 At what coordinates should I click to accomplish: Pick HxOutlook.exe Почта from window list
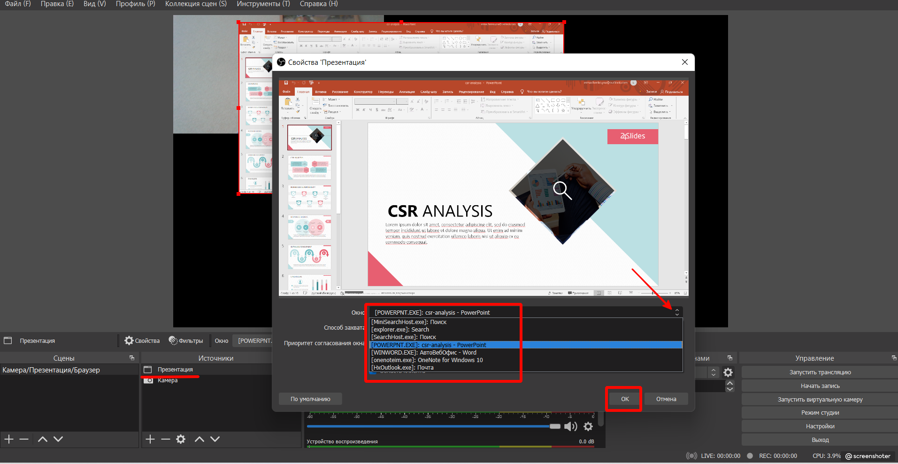click(x=402, y=368)
